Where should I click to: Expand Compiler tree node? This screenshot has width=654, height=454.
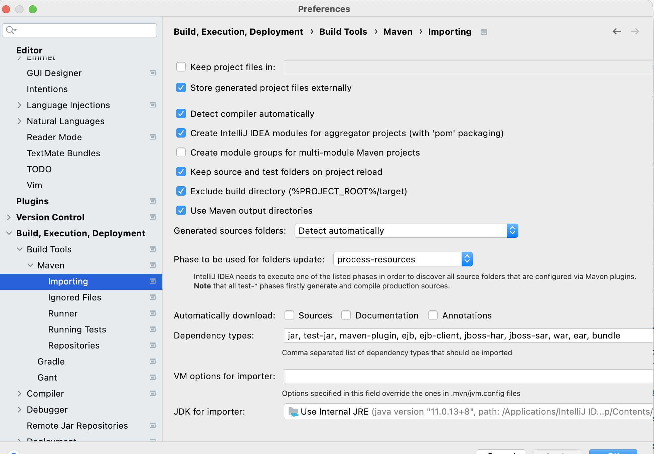[x=19, y=394]
